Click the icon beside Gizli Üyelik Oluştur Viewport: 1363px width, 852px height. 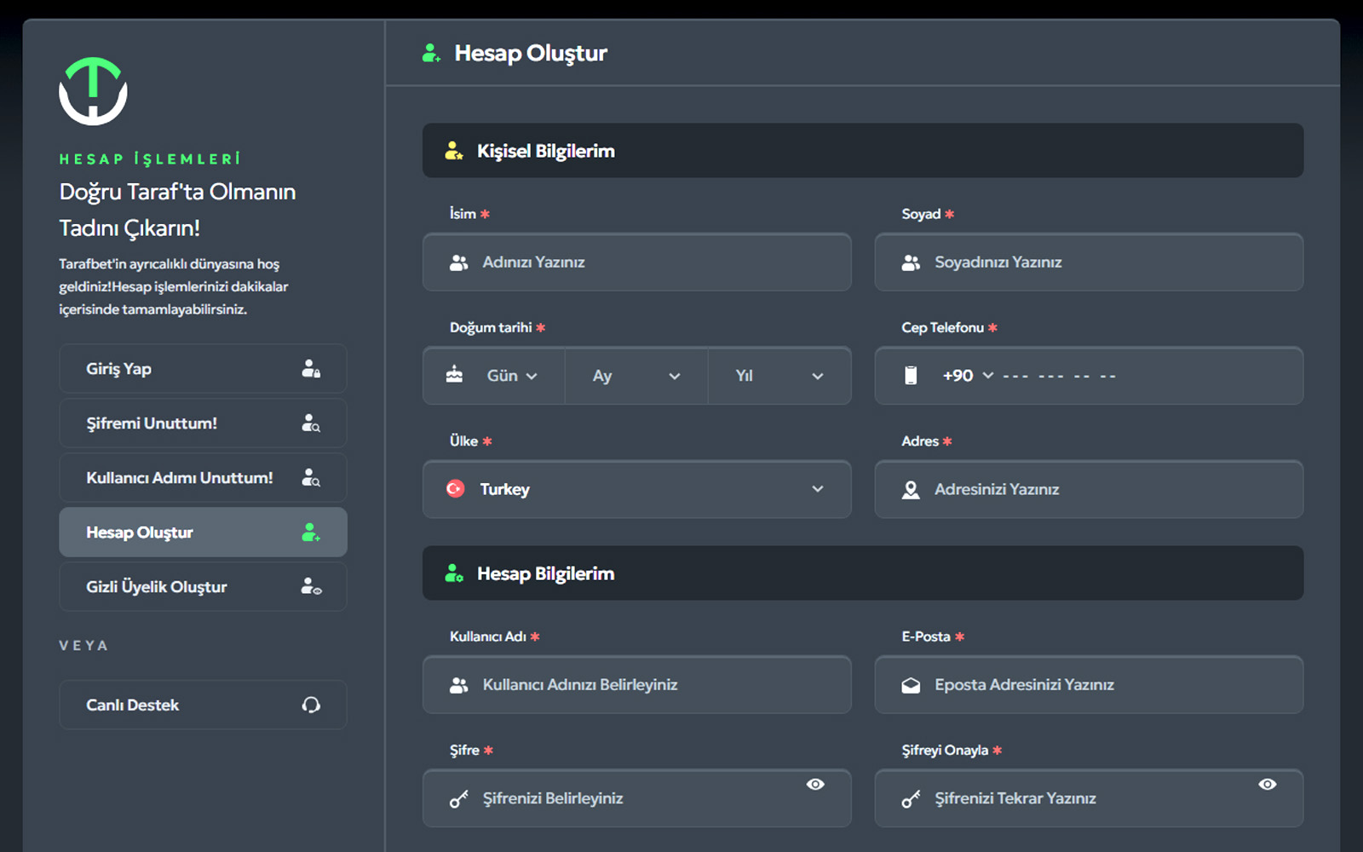pyautogui.click(x=311, y=587)
